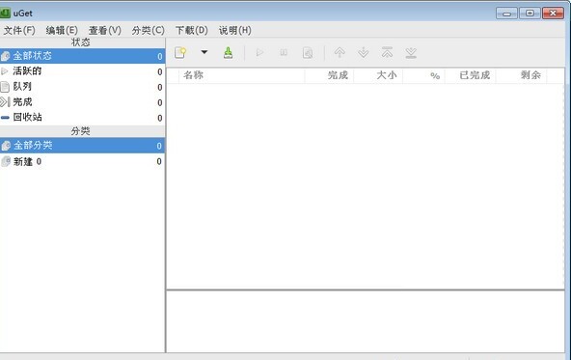Viewport: 571px width, 360px height.
Task: Click the green save all icon
Action: pos(228,53)
